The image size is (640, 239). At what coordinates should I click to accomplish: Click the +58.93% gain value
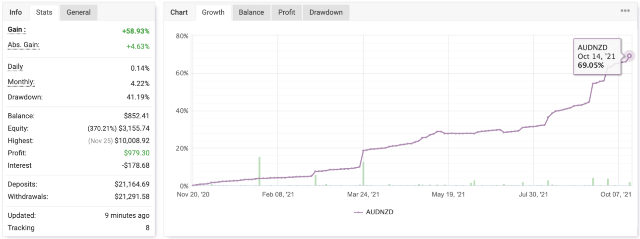tap(136, 31)
